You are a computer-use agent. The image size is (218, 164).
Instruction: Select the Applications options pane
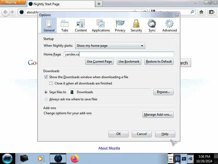click(x=101, y=25)
